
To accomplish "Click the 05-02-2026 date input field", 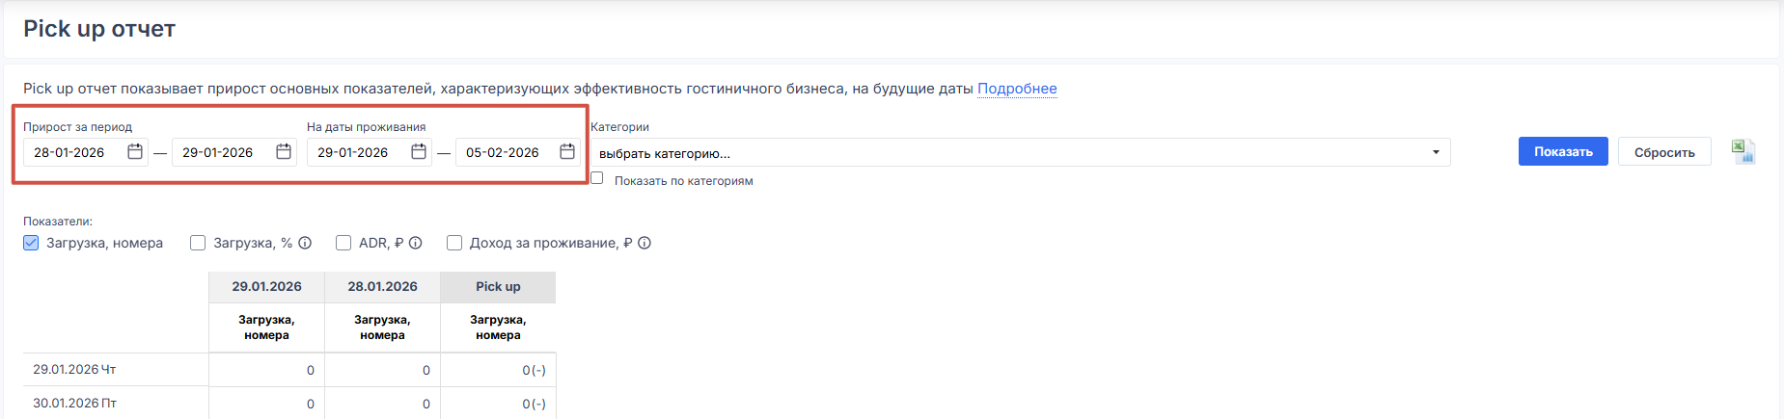I will coord(504,152).
